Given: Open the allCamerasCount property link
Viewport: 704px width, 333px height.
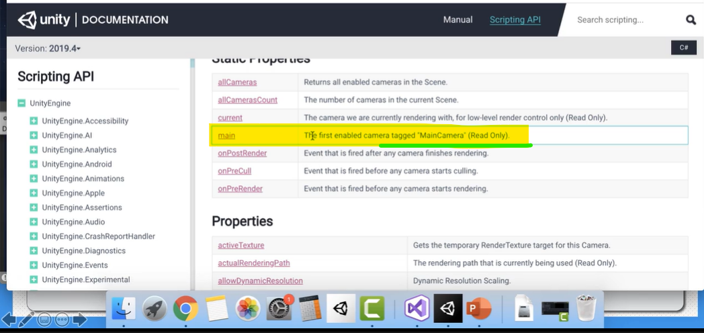Looking at the screenshot, I should click(x=247, y=100).
